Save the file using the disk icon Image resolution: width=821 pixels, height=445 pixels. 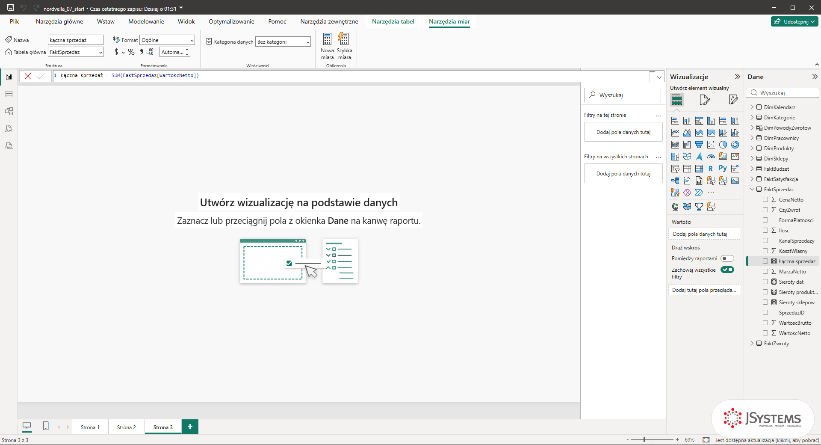[x=10, y=7]
